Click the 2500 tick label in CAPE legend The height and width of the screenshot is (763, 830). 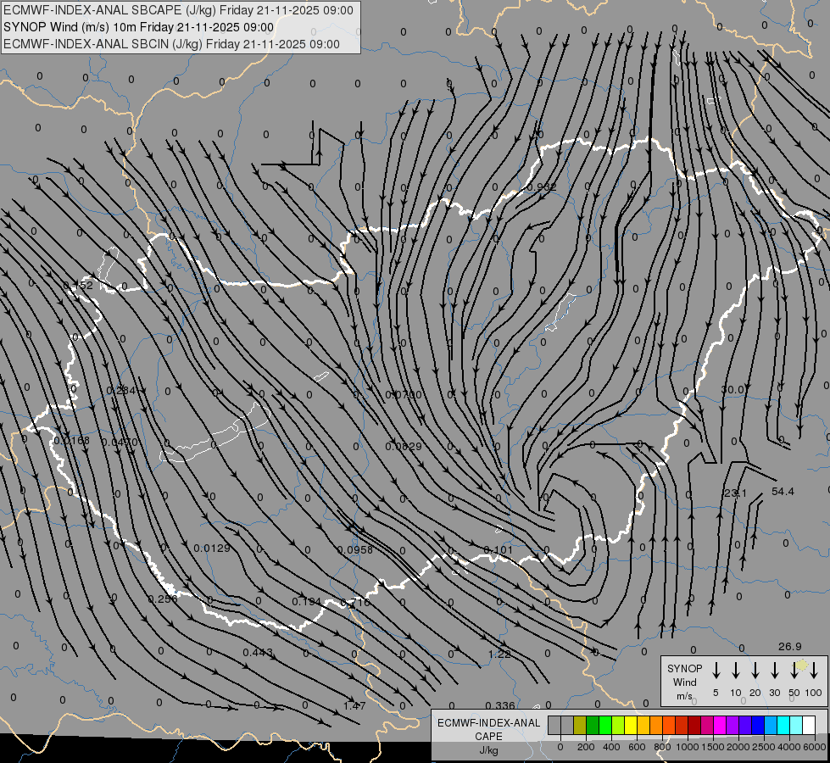764,747
